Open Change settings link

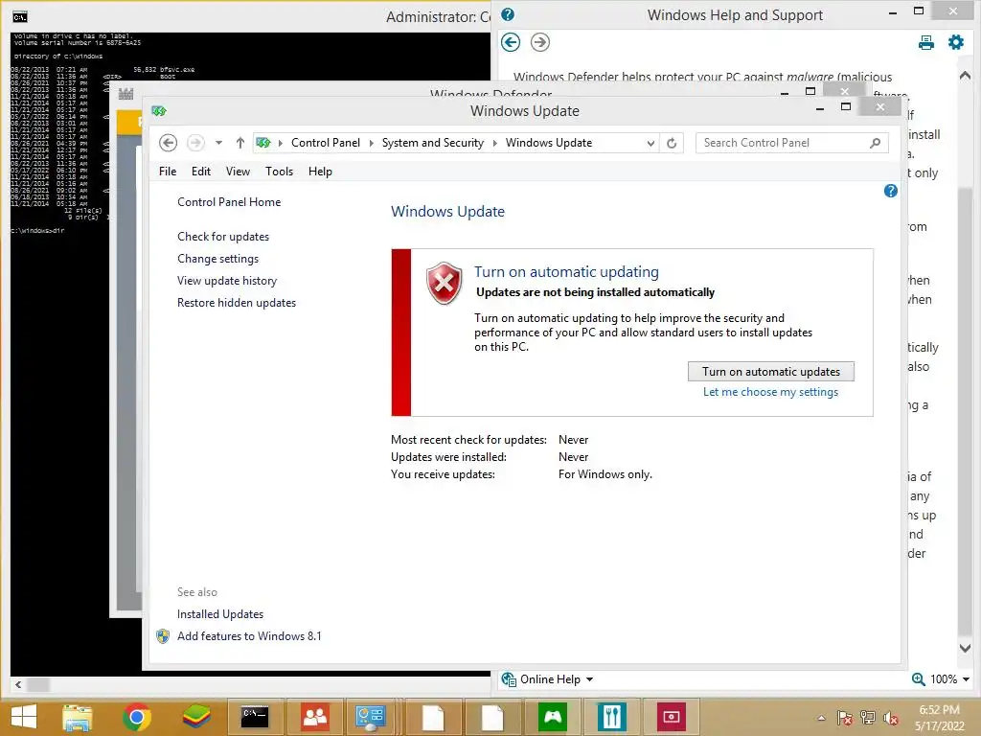pyautogui.click(x=217, y=259)
